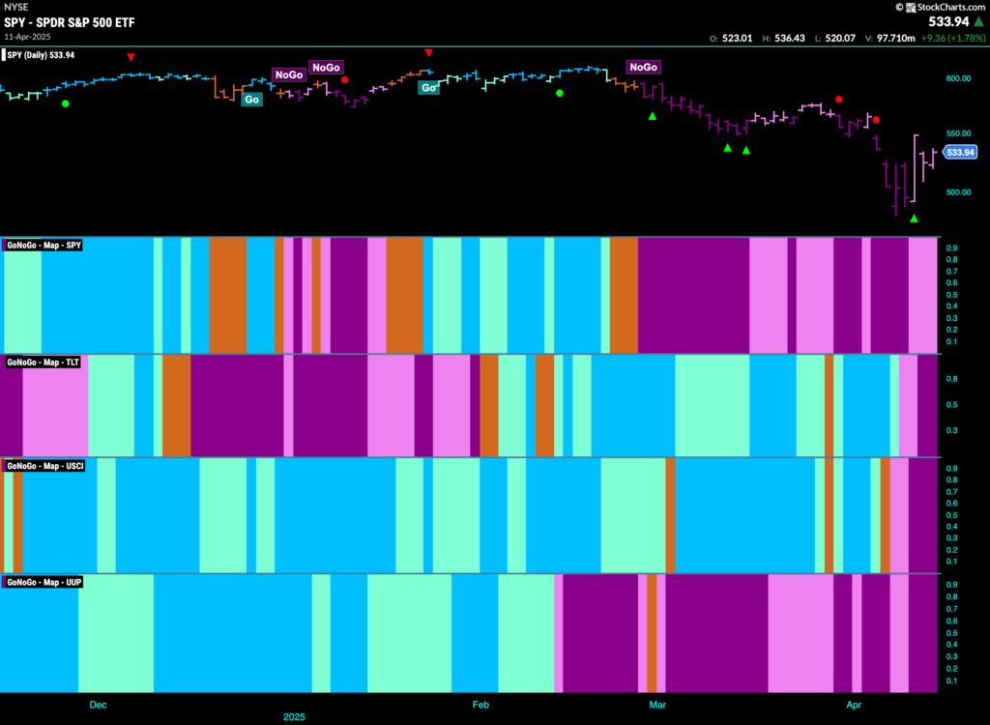
Task: Click the 'Feb' label on the time axis
Action: pyautogui.click(x=480, y=705)
